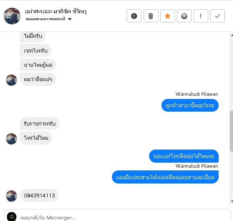Screen dimensions: 233x221
Task: Mark conversation as spam with octagon icon
Action: click(x=134, y=16)
